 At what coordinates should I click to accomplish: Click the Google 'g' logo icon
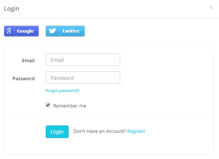coord(9,31)
